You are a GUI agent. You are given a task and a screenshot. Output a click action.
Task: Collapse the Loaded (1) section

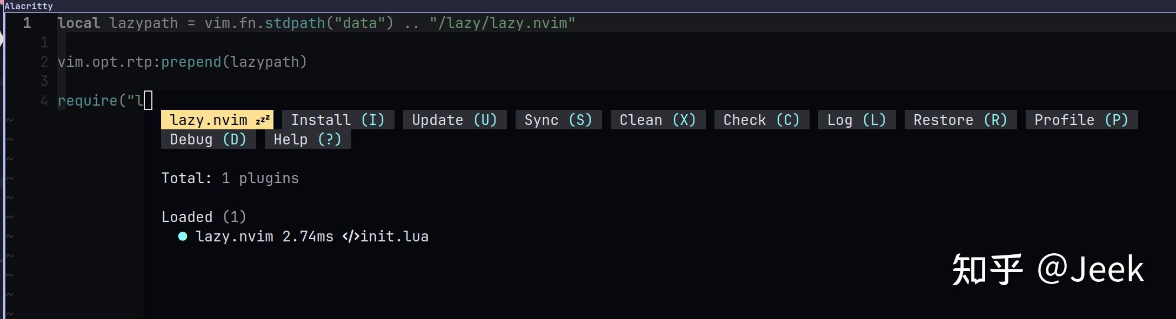tap(203, 217)
